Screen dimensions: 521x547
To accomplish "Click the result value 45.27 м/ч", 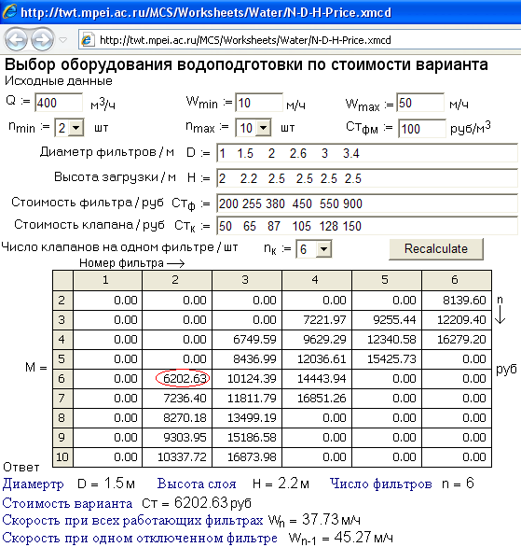I will coord(363,538).
